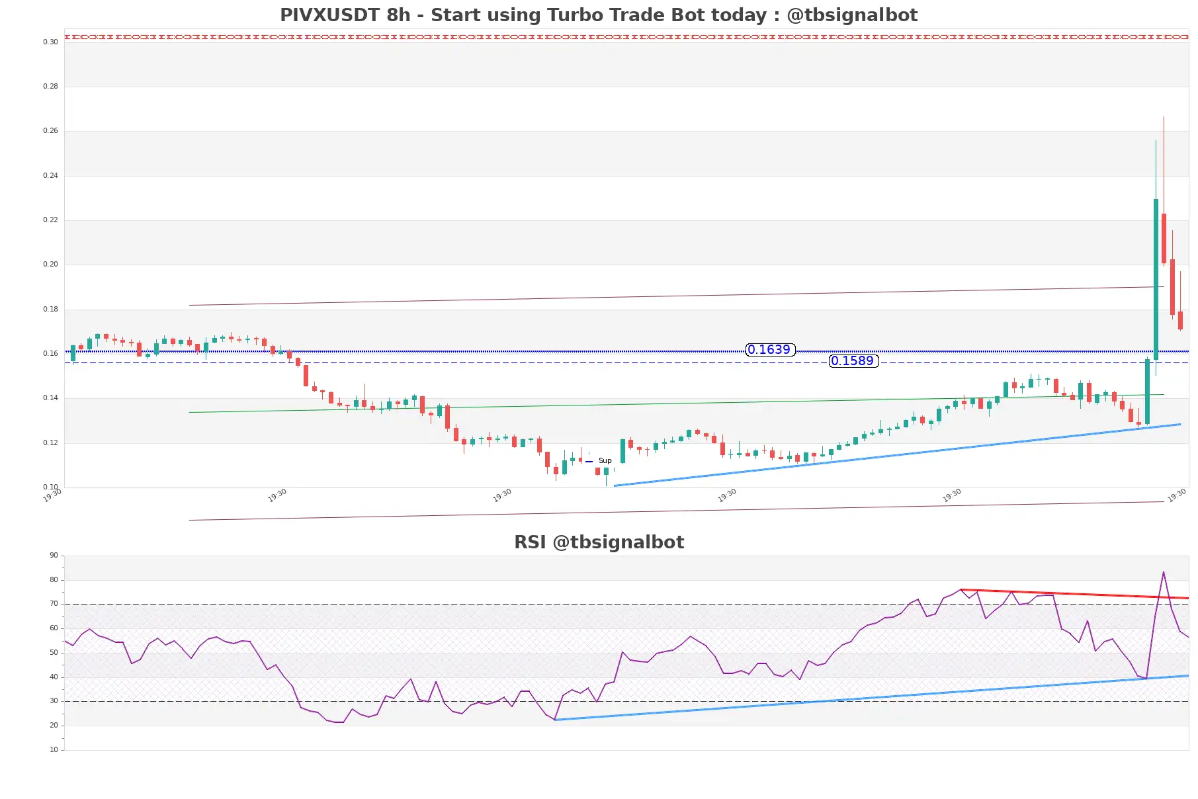The image size is (1198, 799).
Task: Click the 0.1639 price level label
Action: pos(770,350)
